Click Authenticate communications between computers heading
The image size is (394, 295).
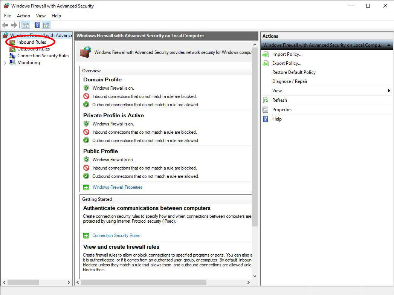tap(147, 208)
